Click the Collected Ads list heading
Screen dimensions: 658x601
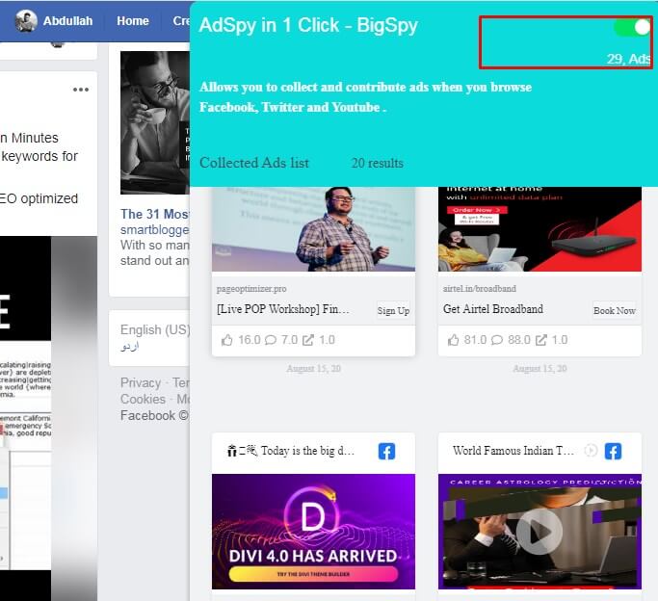click(x=254, y=163)
